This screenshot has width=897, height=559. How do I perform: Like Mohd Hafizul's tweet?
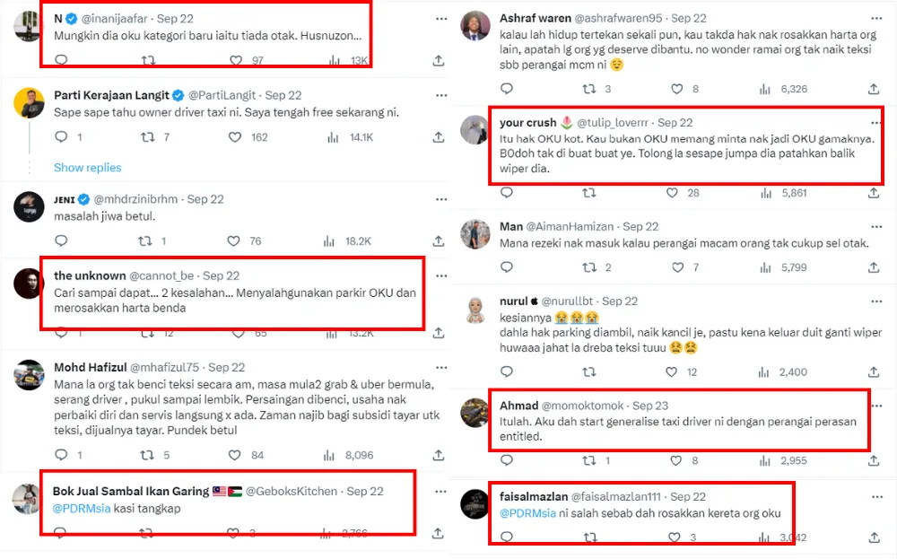point(235,455)
